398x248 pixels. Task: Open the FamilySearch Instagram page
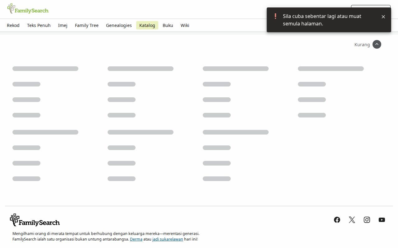(367, 220)
